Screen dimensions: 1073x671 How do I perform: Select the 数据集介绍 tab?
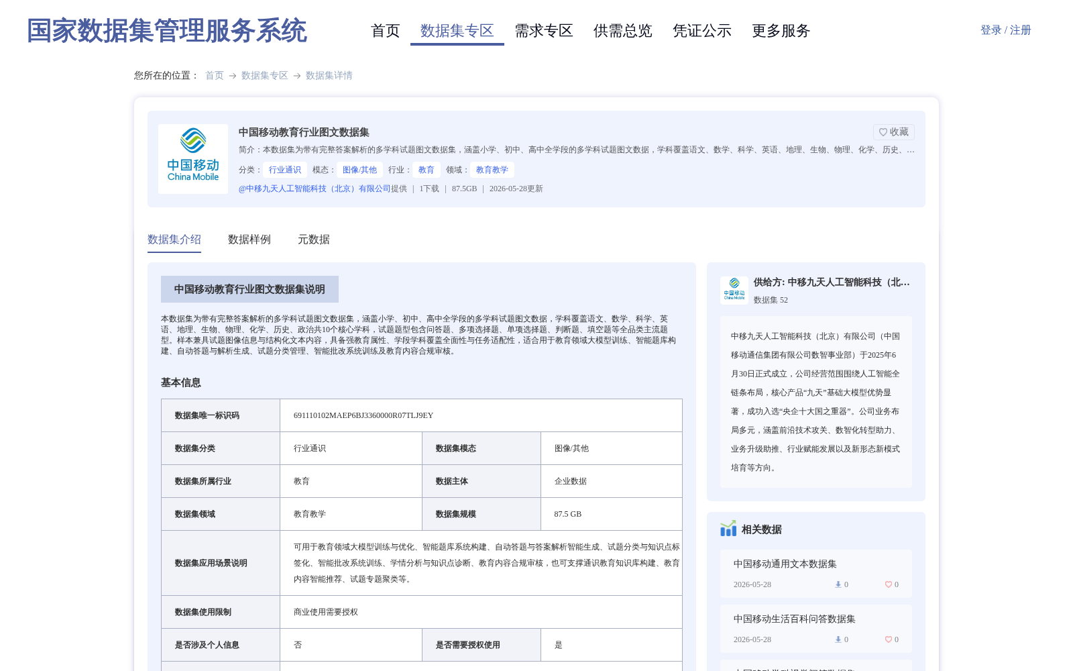174,240
